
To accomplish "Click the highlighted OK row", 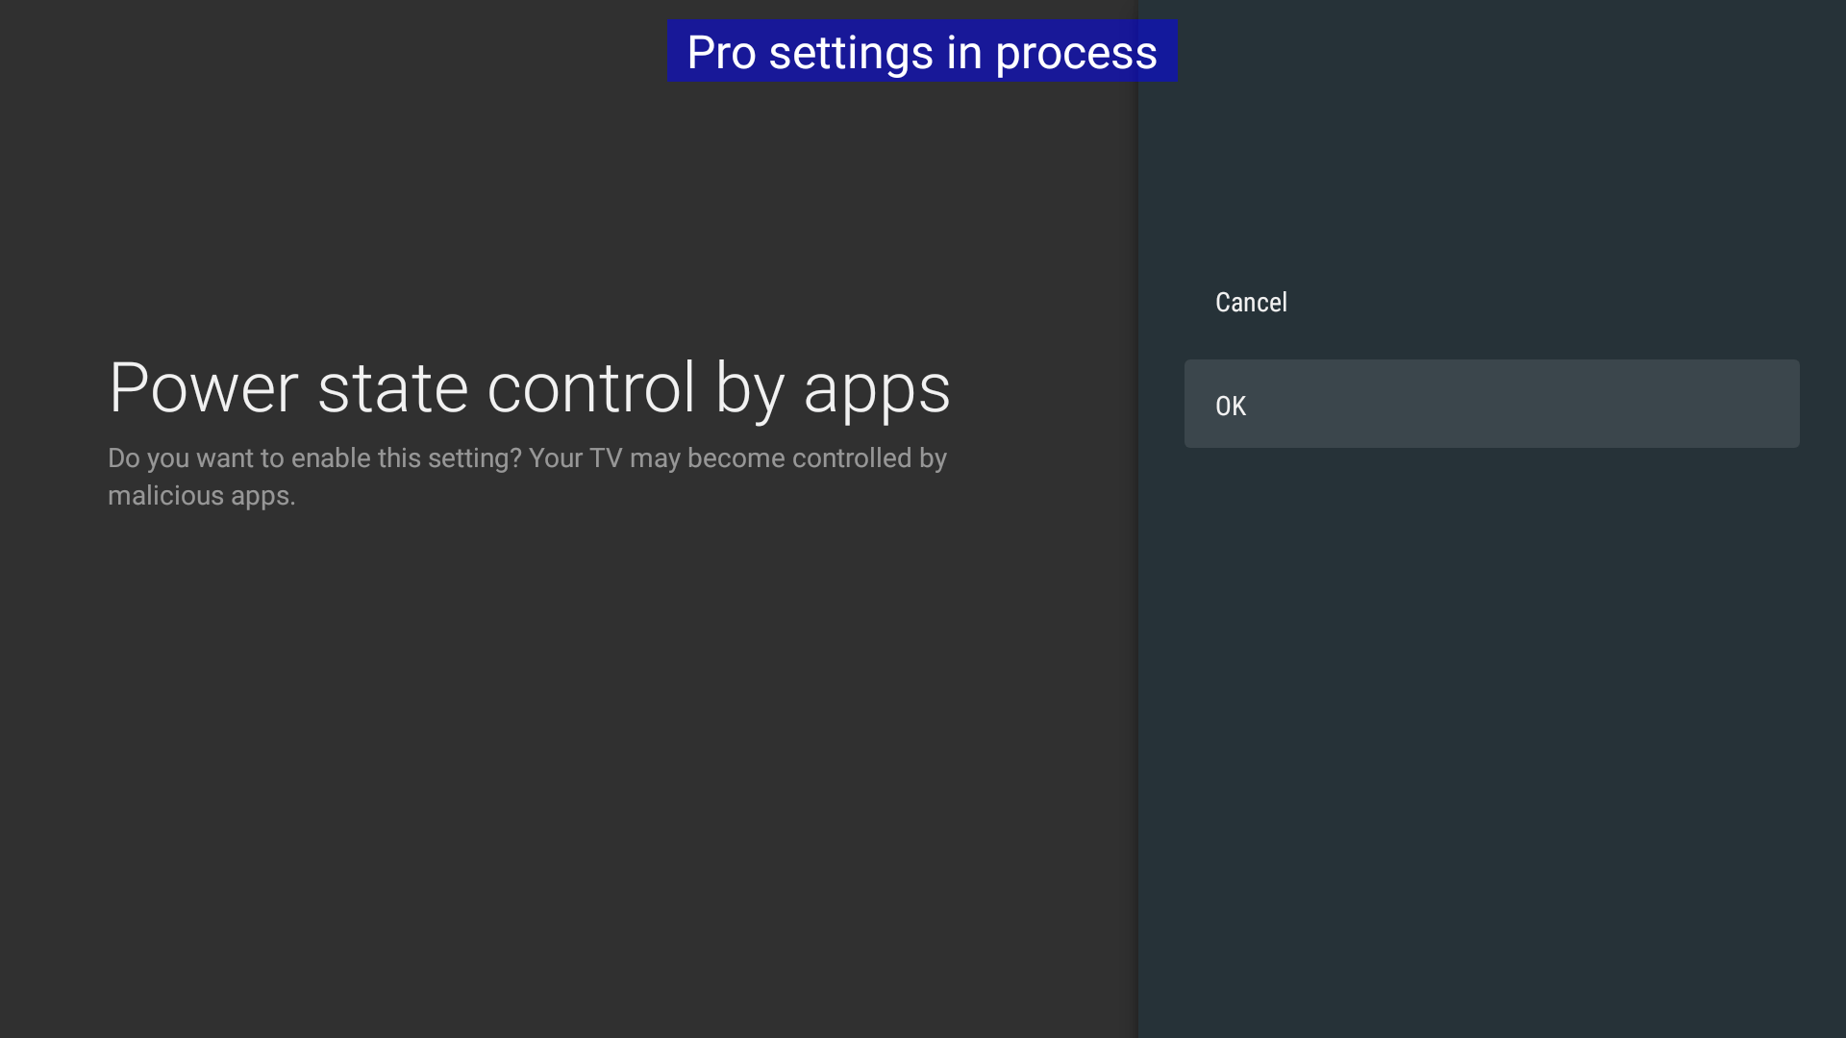I will (x=1490, y=405).
